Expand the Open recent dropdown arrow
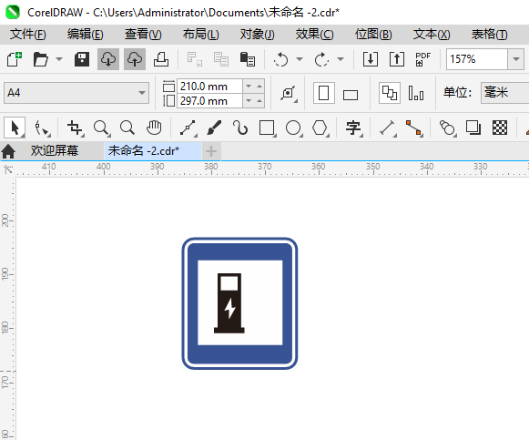Image resolution: width=529 pixels, height=440 pixels. point(59,59)
